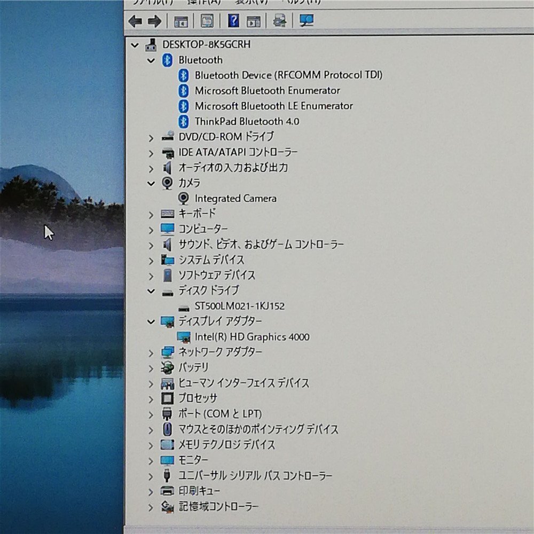Select the Integrated Camera device icon

pos(184,198)
